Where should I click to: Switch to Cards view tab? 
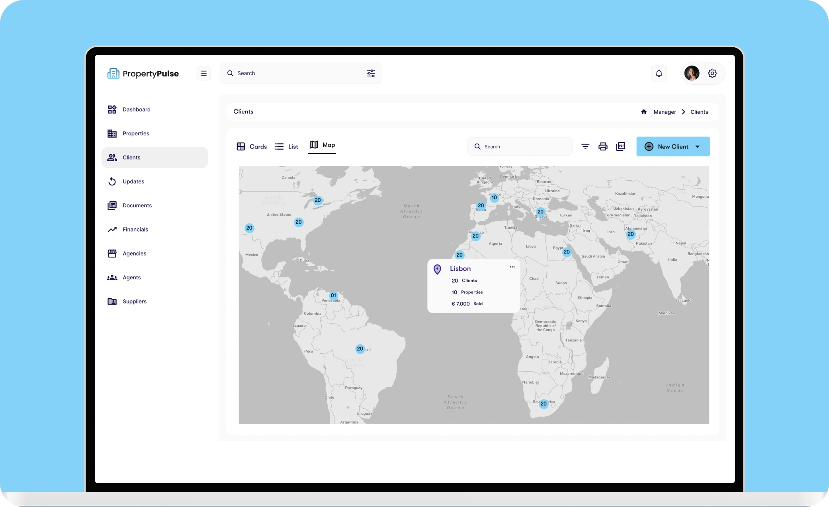tap(252, 146)
